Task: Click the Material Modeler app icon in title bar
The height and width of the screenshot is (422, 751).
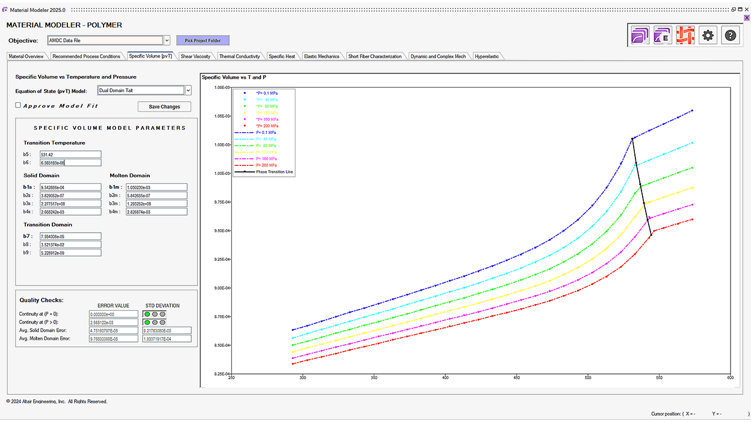Action: tap(5, 10)
